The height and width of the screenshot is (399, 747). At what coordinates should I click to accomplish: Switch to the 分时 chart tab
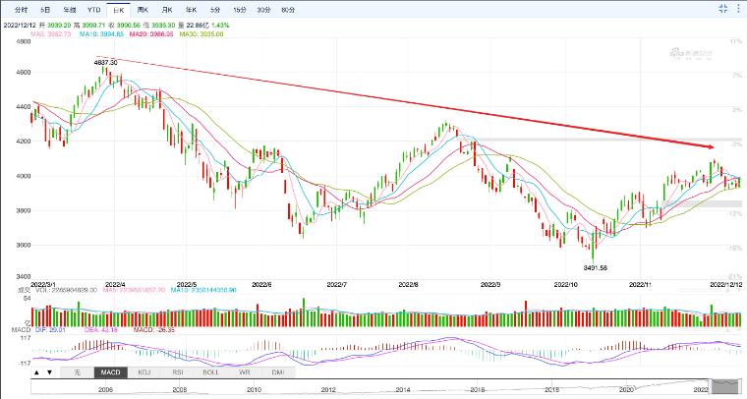pyautogui.click(x=21, y=10)
